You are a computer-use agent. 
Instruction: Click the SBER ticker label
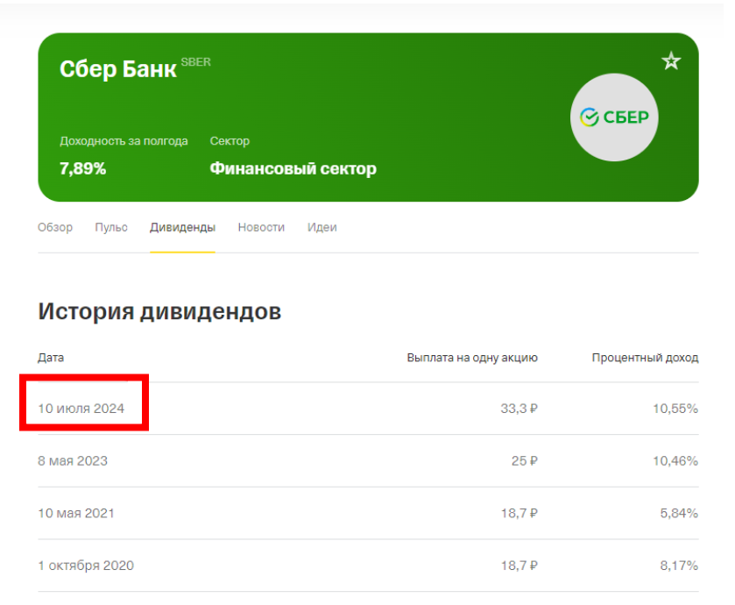(196, 62)
